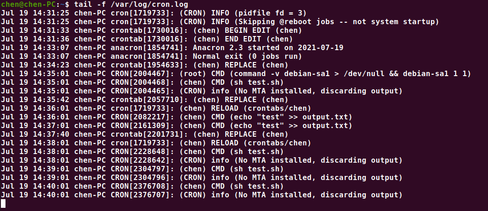
Task: Click the Anacron 2.3 started line
Action: pyautogui.click(x=172, y=48)
